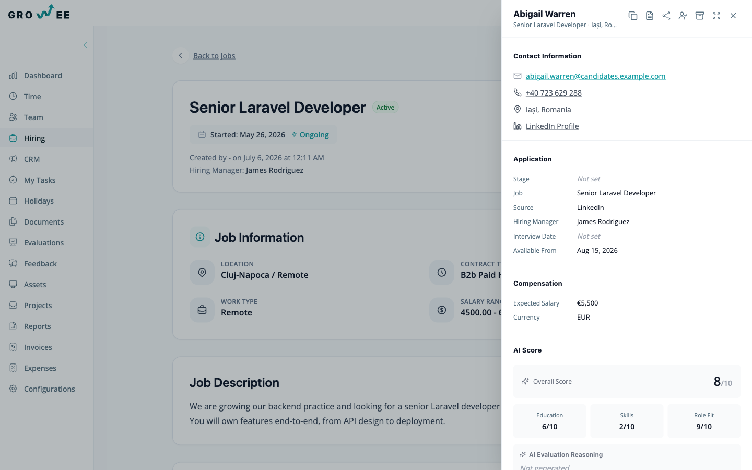Click the envelope icon beside email

pos(518,76)
